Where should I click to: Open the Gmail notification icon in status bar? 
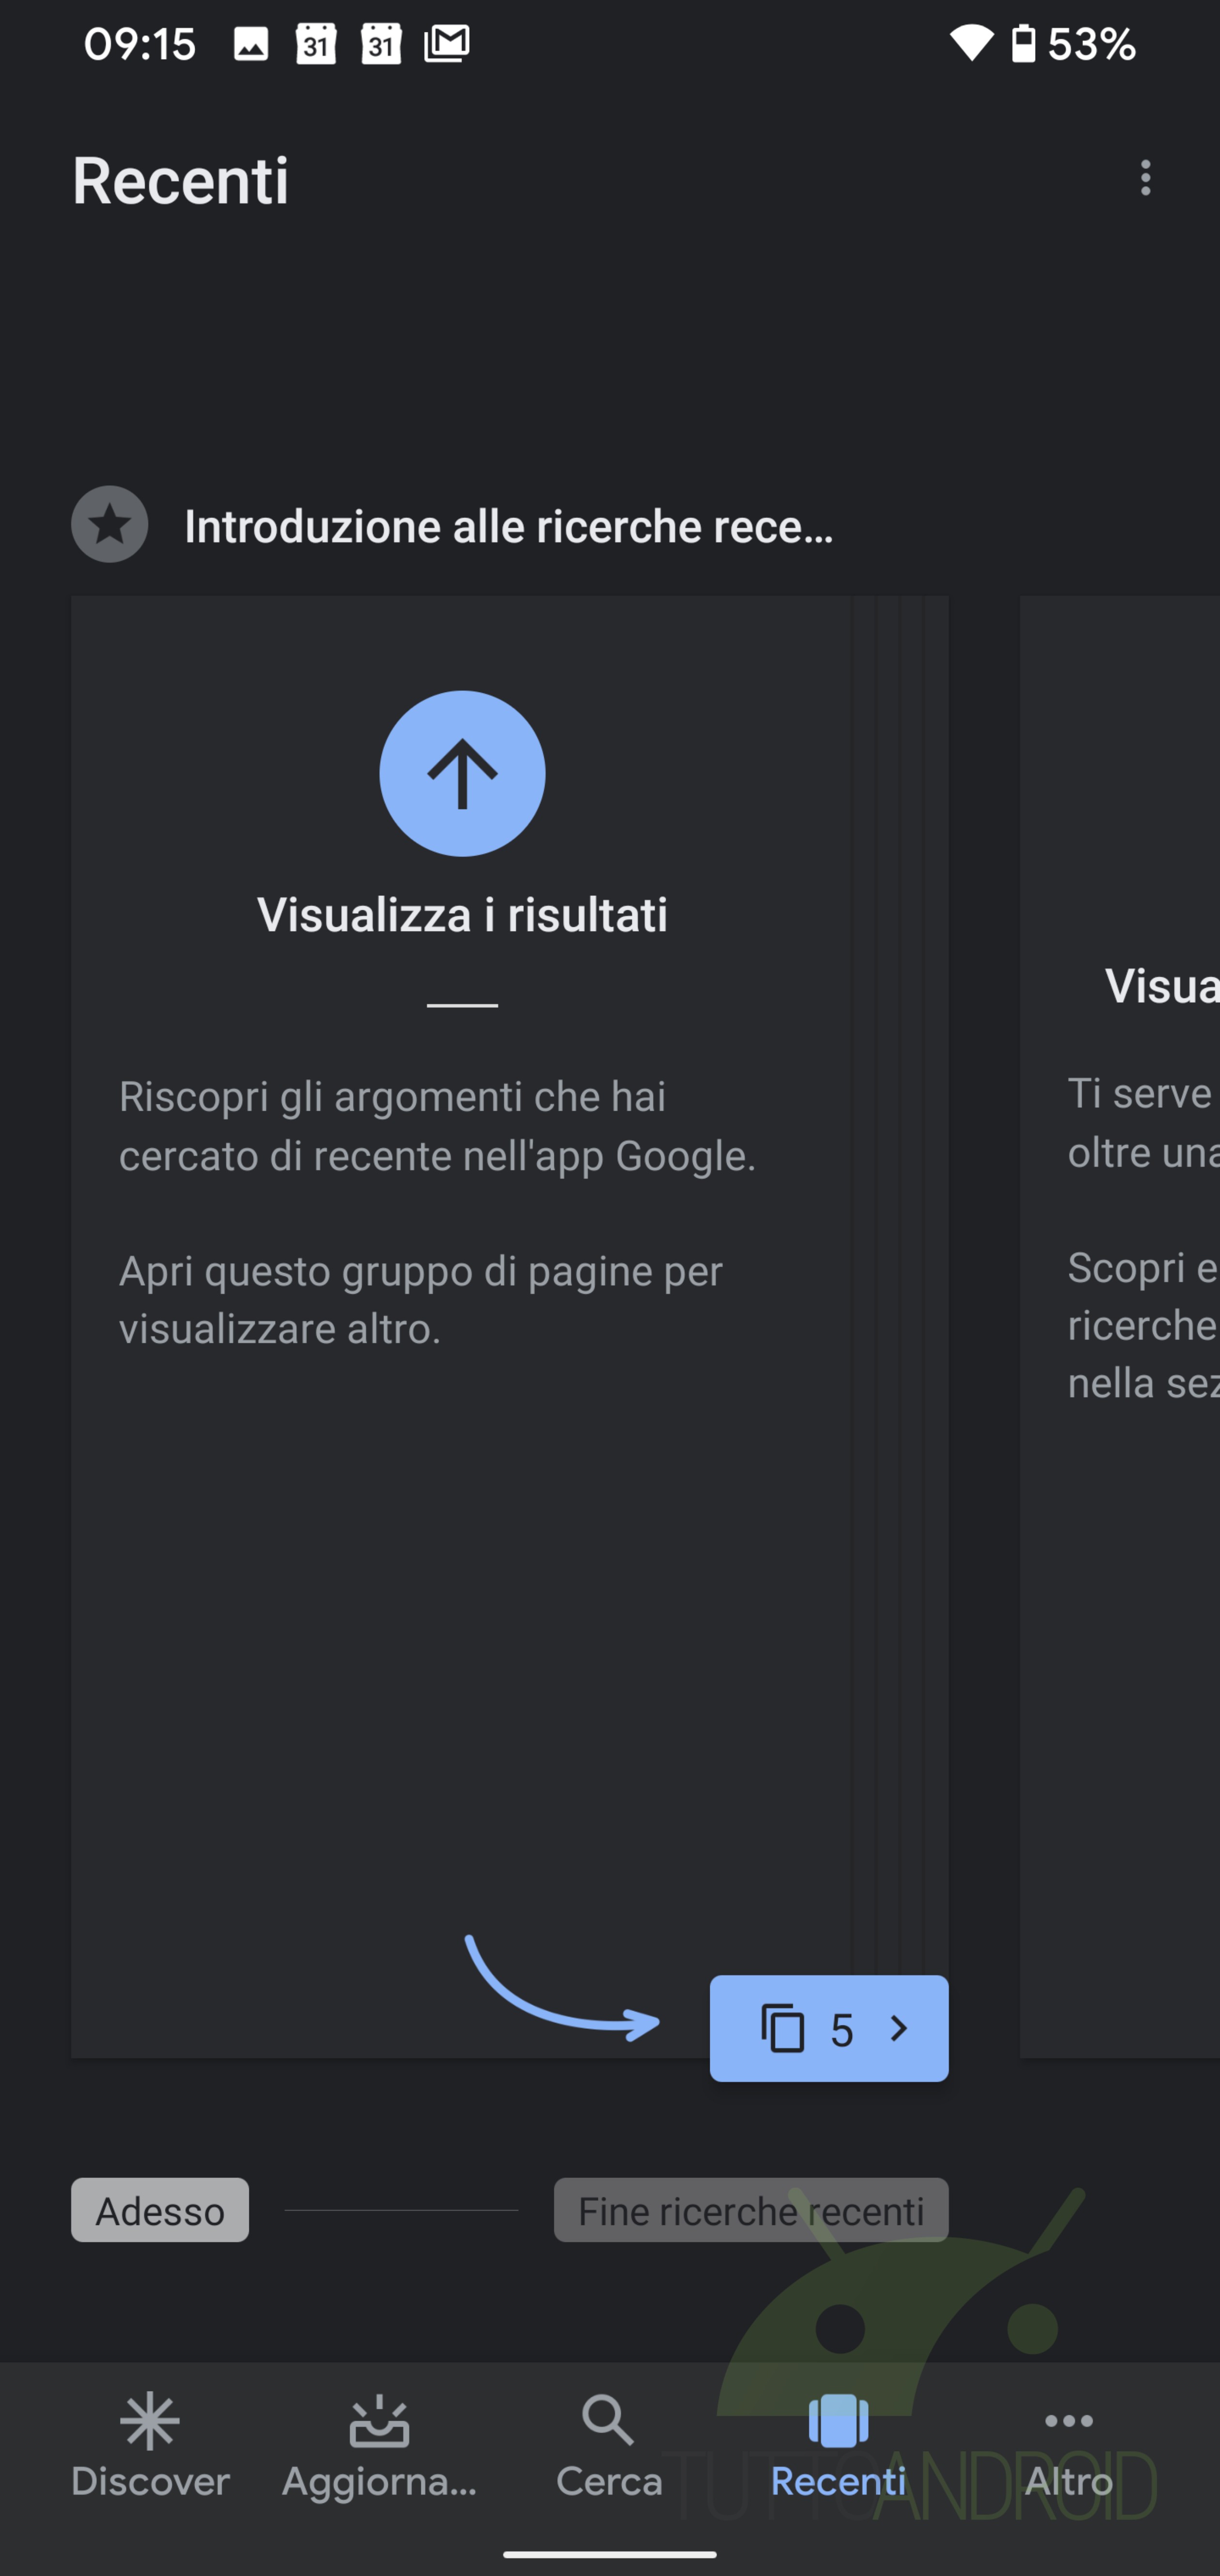447,43
